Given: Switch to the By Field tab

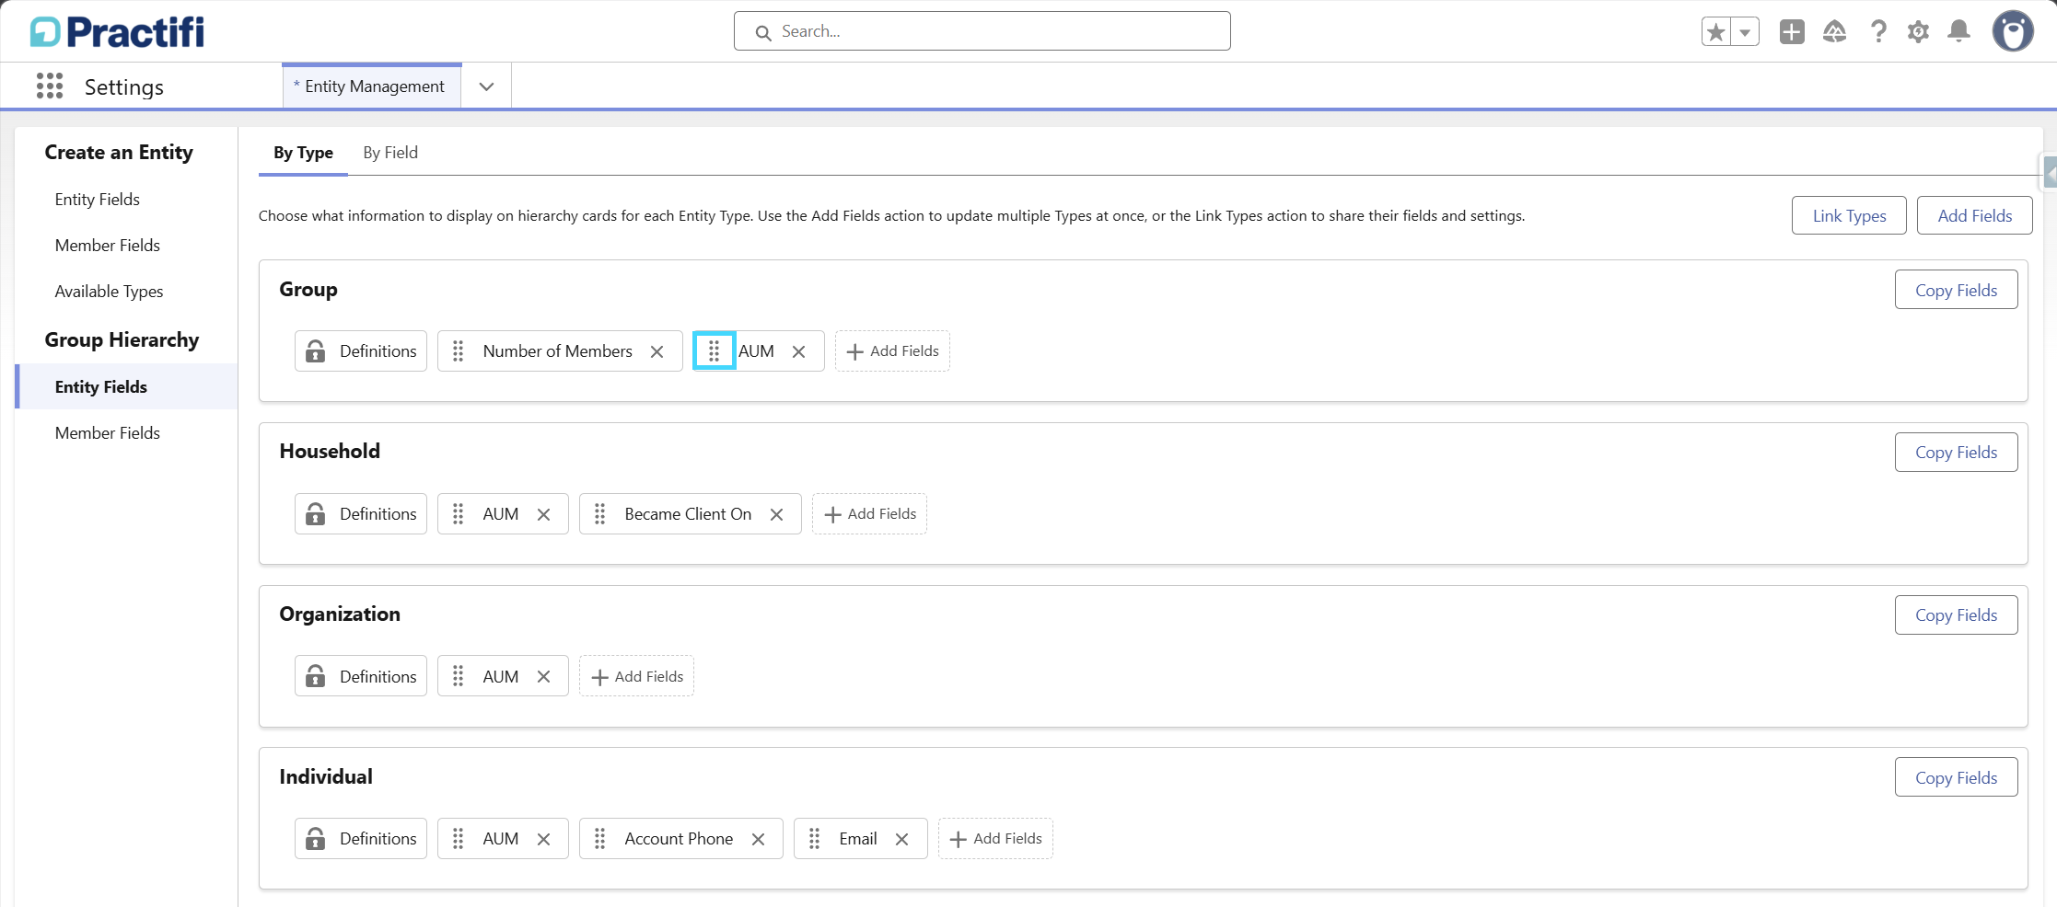Looking at the screenshot, I should [390, 153].
